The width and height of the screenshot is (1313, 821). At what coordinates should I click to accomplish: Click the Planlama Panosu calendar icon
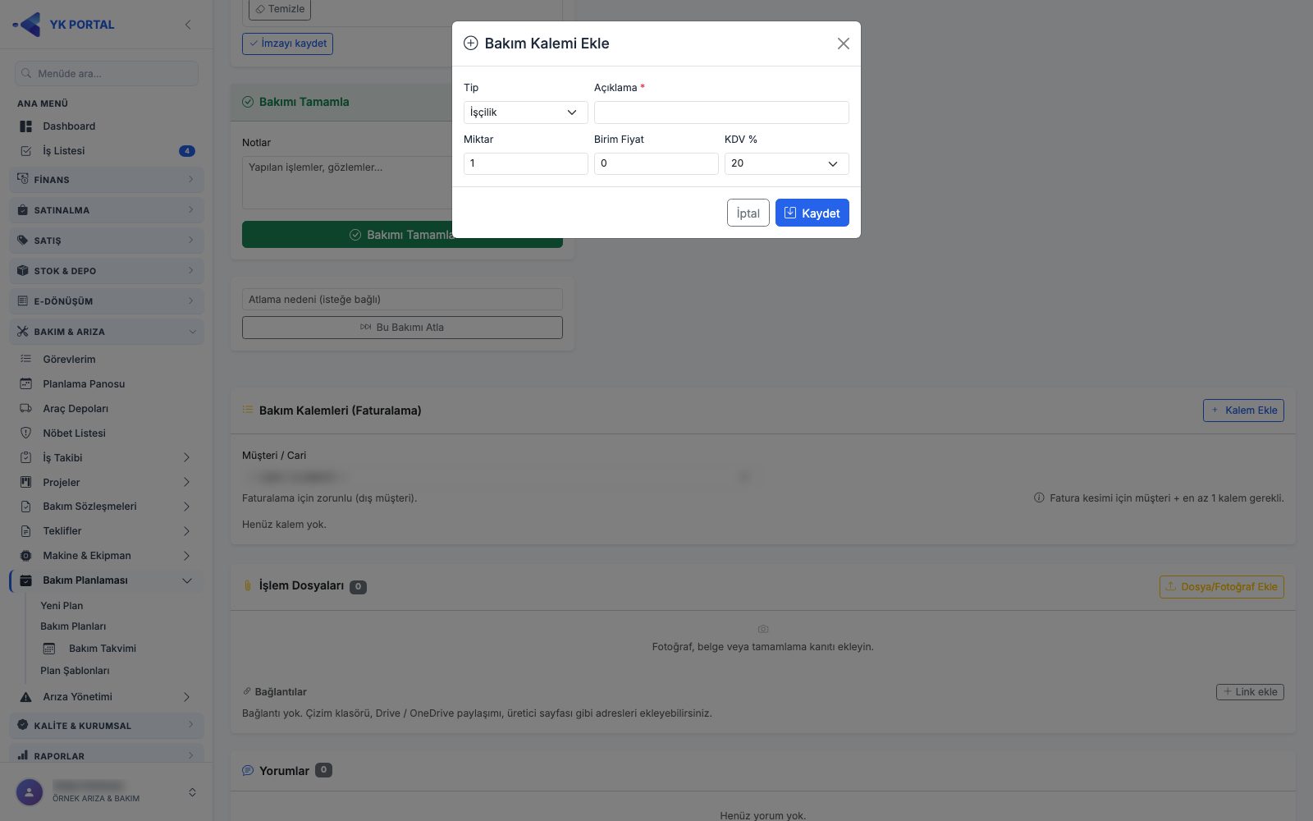pos(25,383)
